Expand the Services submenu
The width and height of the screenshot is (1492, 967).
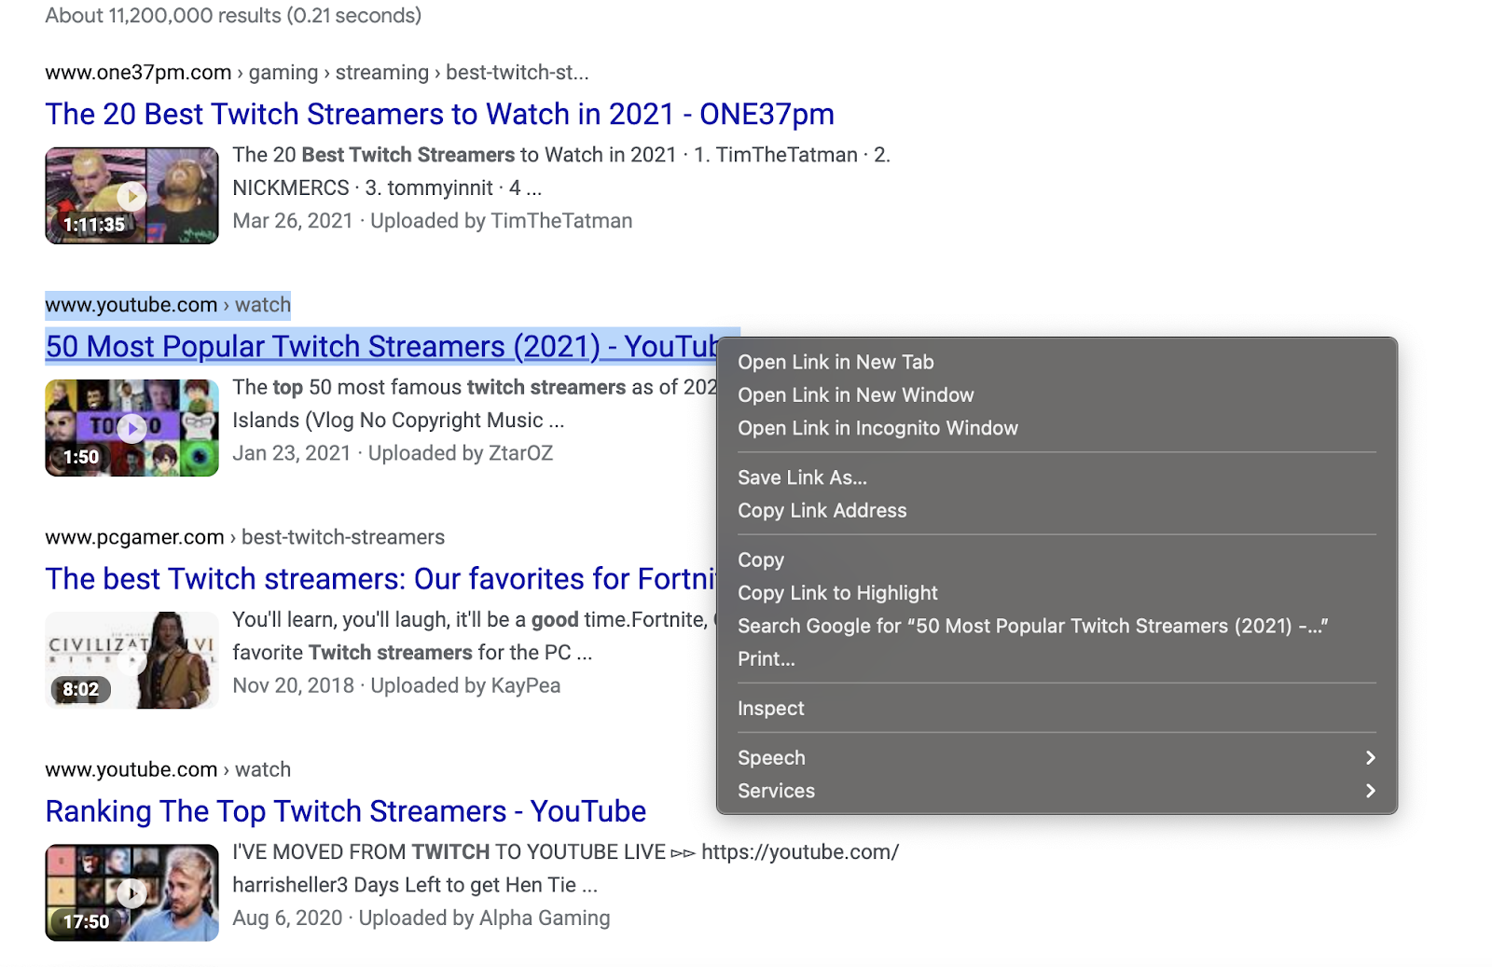(x=1057, y=791)
